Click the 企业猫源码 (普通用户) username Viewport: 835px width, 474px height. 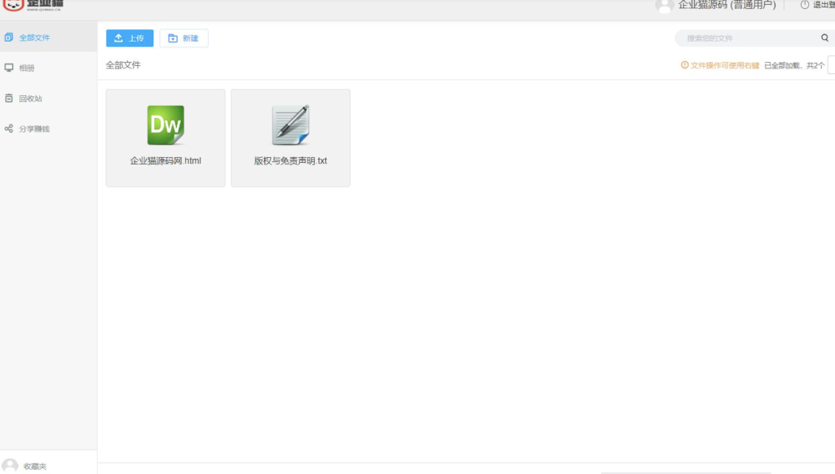point(727,5)
